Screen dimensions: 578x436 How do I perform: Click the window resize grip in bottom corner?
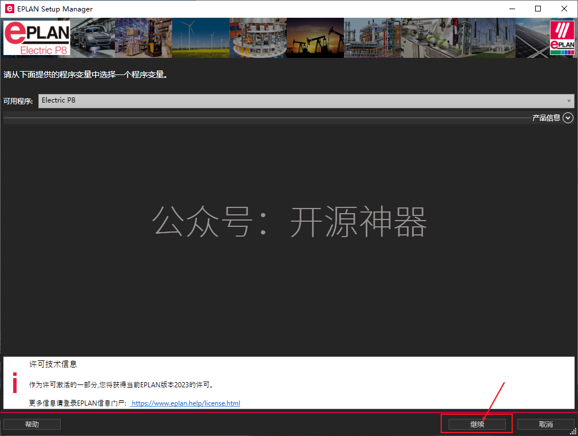coord(573,431)
